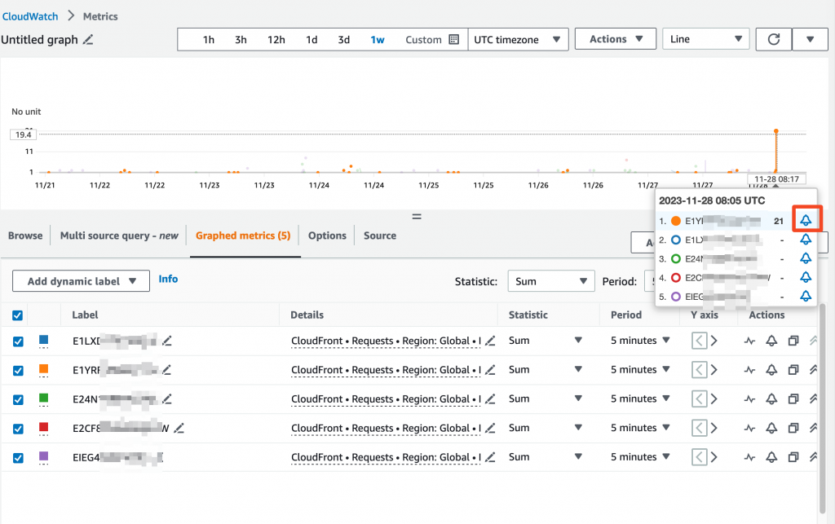Image resolution: width=835 pixels, height=524 pixels.
Task: Duplicate the E24N metric row
Action: [793, 399]
